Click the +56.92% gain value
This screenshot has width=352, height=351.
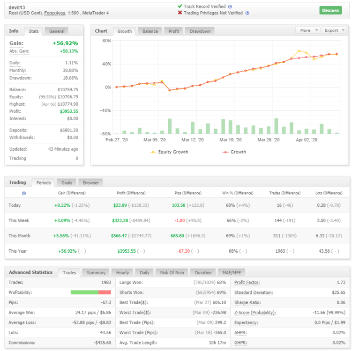pyautogui.click(x=65, y=43)
